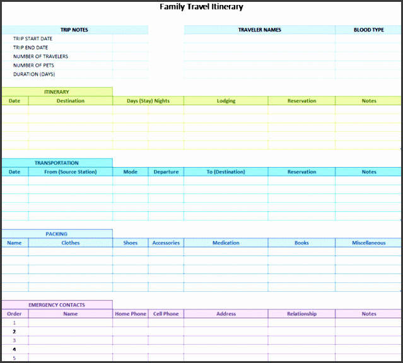Click the TRIP NOTES header
The width and height of the screenshot is (403, 363).
[x=74, y=30]
